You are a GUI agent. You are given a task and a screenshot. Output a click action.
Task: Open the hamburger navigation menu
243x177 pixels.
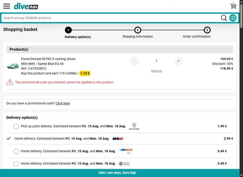(7, 6)
